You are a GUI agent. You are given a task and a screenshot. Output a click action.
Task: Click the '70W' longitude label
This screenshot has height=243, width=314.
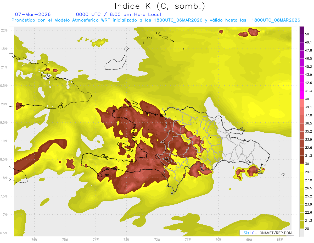pos(218,239)
